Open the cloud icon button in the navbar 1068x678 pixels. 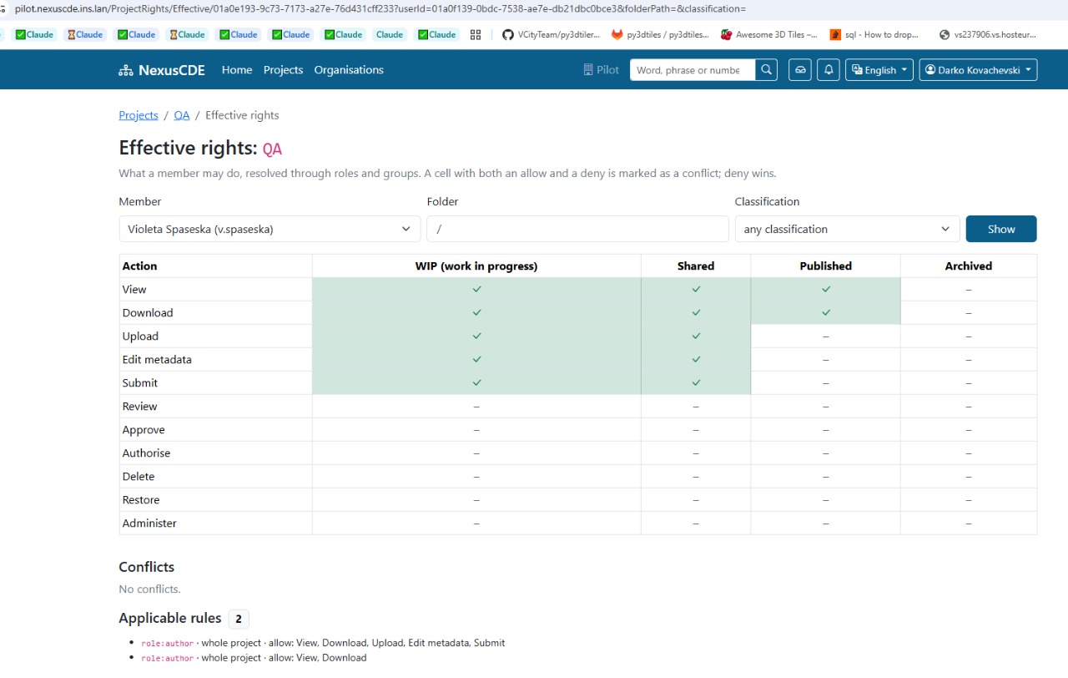[800, 70]
